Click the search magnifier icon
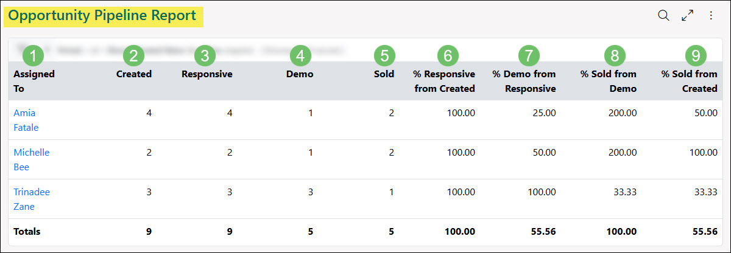The image size is (731, 253). coord(663,16)
